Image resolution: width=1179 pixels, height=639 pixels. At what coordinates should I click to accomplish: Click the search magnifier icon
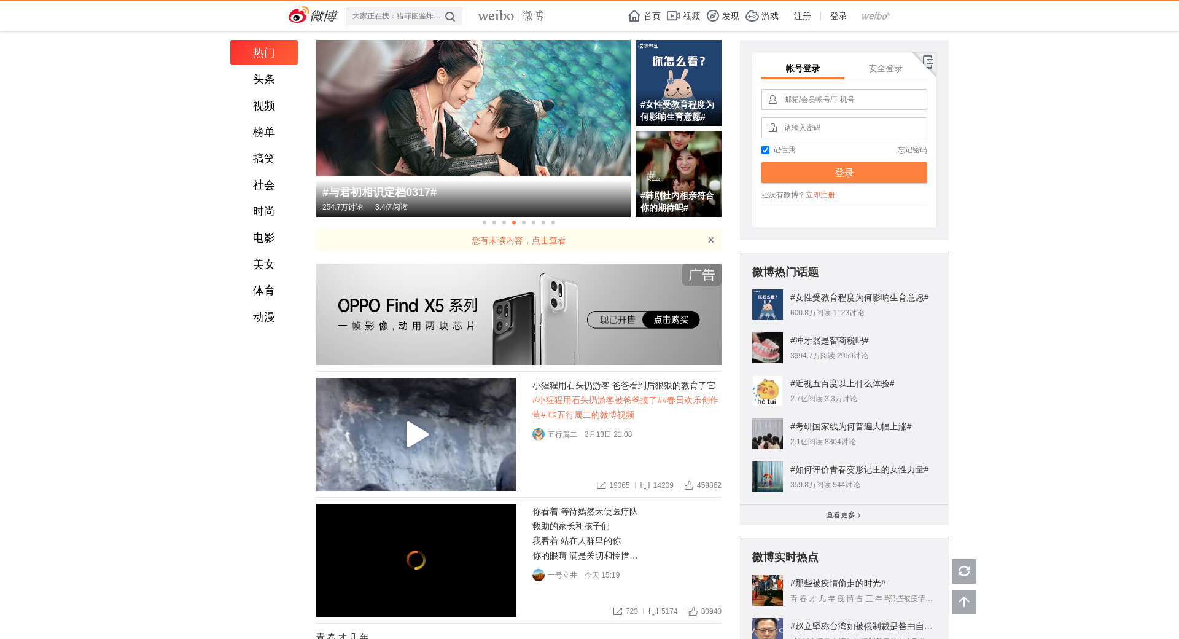point(450,17)
